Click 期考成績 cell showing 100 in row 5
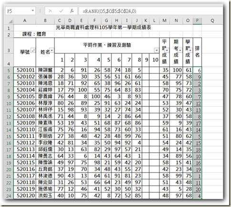 tap(176, 70)
